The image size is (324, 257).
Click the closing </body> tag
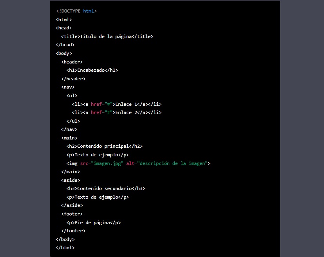tap(65, 239)
